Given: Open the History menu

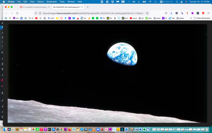Looking at the screenshot, I should (x=40, y=2).
